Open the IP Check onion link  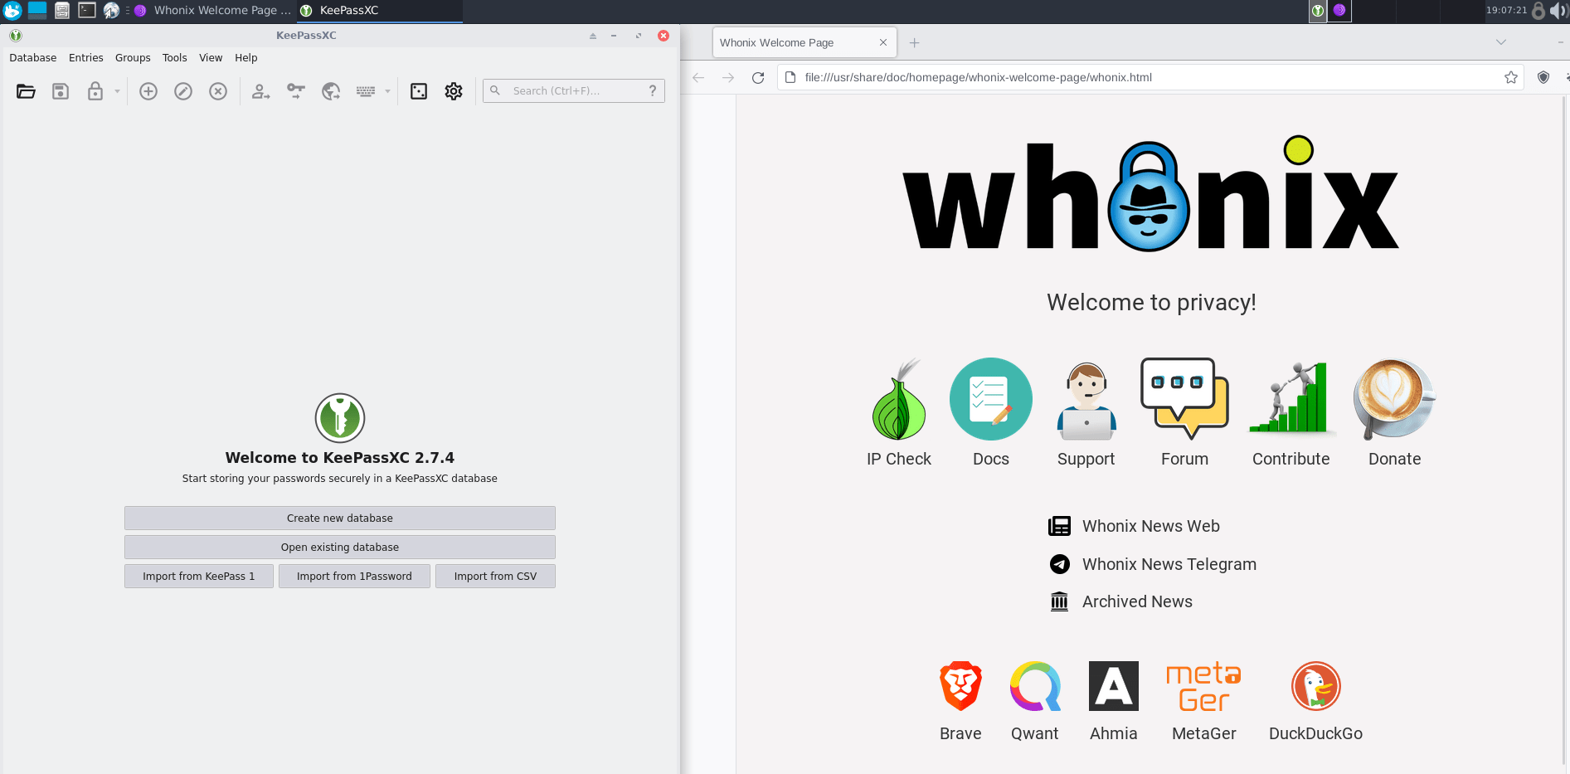click(899, 412)
